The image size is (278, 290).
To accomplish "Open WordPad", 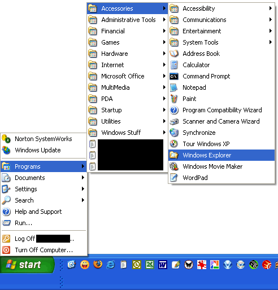I will click(221, 178).
